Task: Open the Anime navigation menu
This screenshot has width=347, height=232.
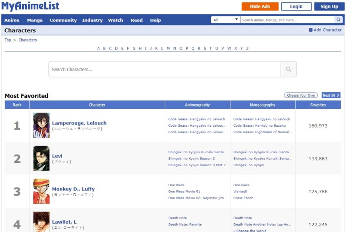Action: click(12, 20)
